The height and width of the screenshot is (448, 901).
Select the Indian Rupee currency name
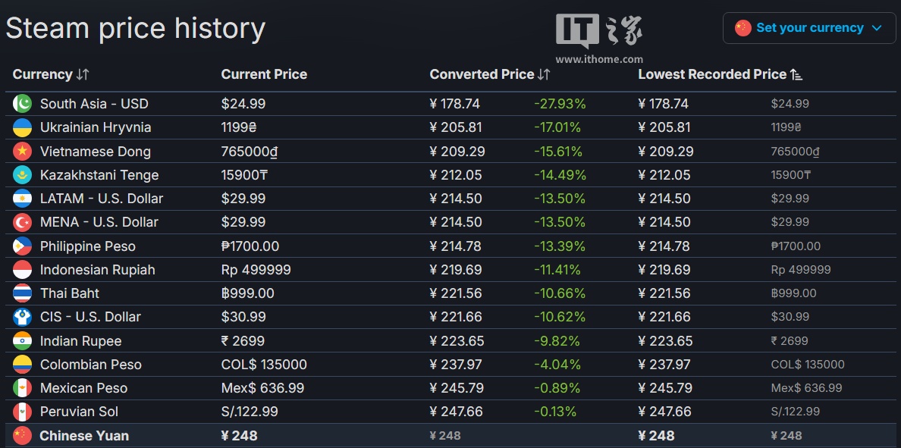point(80,341)
